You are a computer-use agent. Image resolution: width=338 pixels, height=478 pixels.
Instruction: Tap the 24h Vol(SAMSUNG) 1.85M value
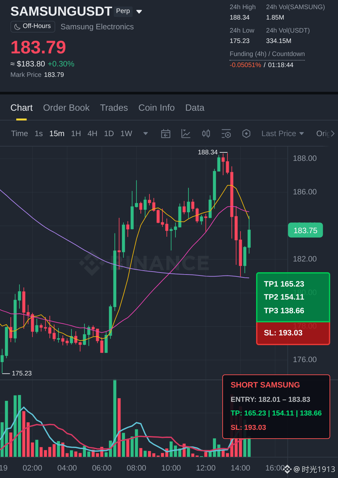point(275,18)
